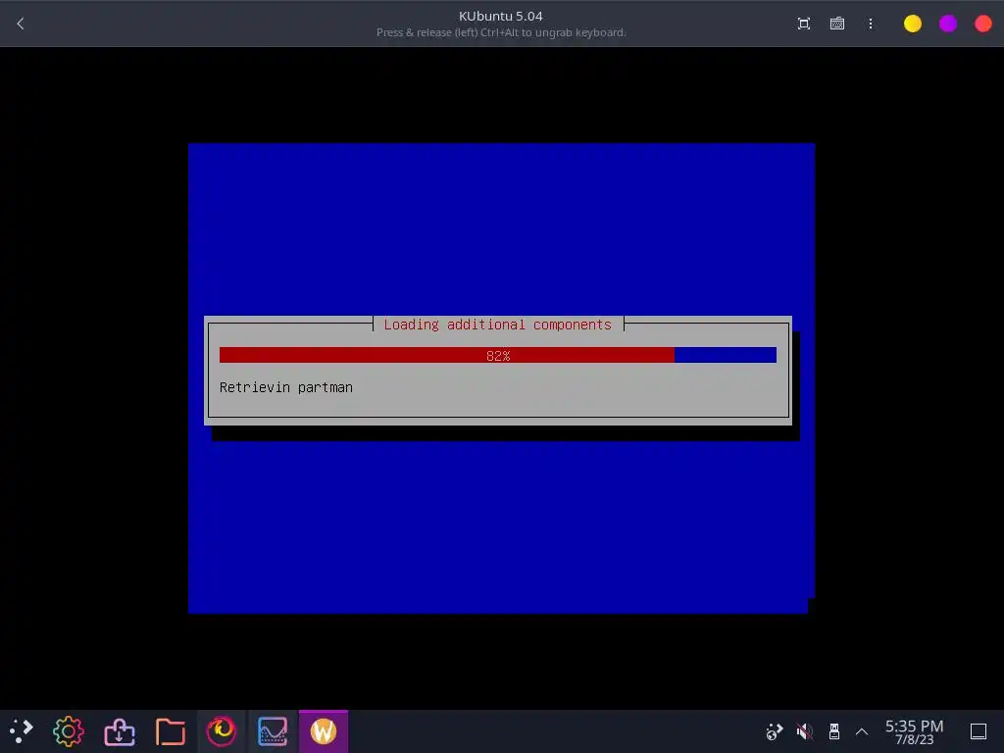Launch the Firefox browser from taskbar
The image size is (1004, 753).
click(221, 730)
